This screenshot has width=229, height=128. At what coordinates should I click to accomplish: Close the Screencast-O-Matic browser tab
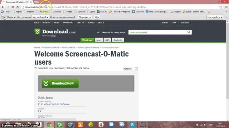pos(31,2)
